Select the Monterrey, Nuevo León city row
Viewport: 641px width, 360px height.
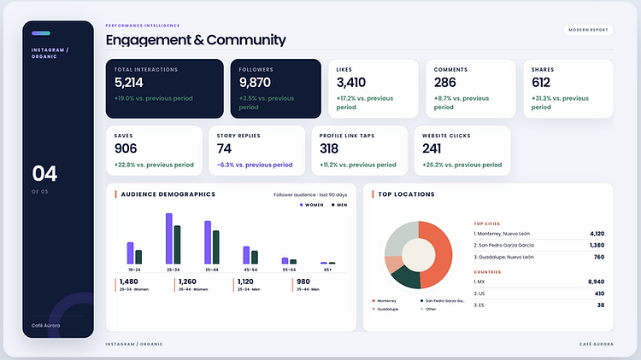538,234
